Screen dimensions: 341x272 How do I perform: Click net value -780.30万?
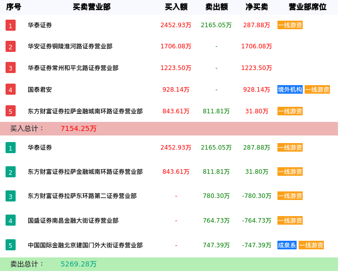tap(257, 196)
